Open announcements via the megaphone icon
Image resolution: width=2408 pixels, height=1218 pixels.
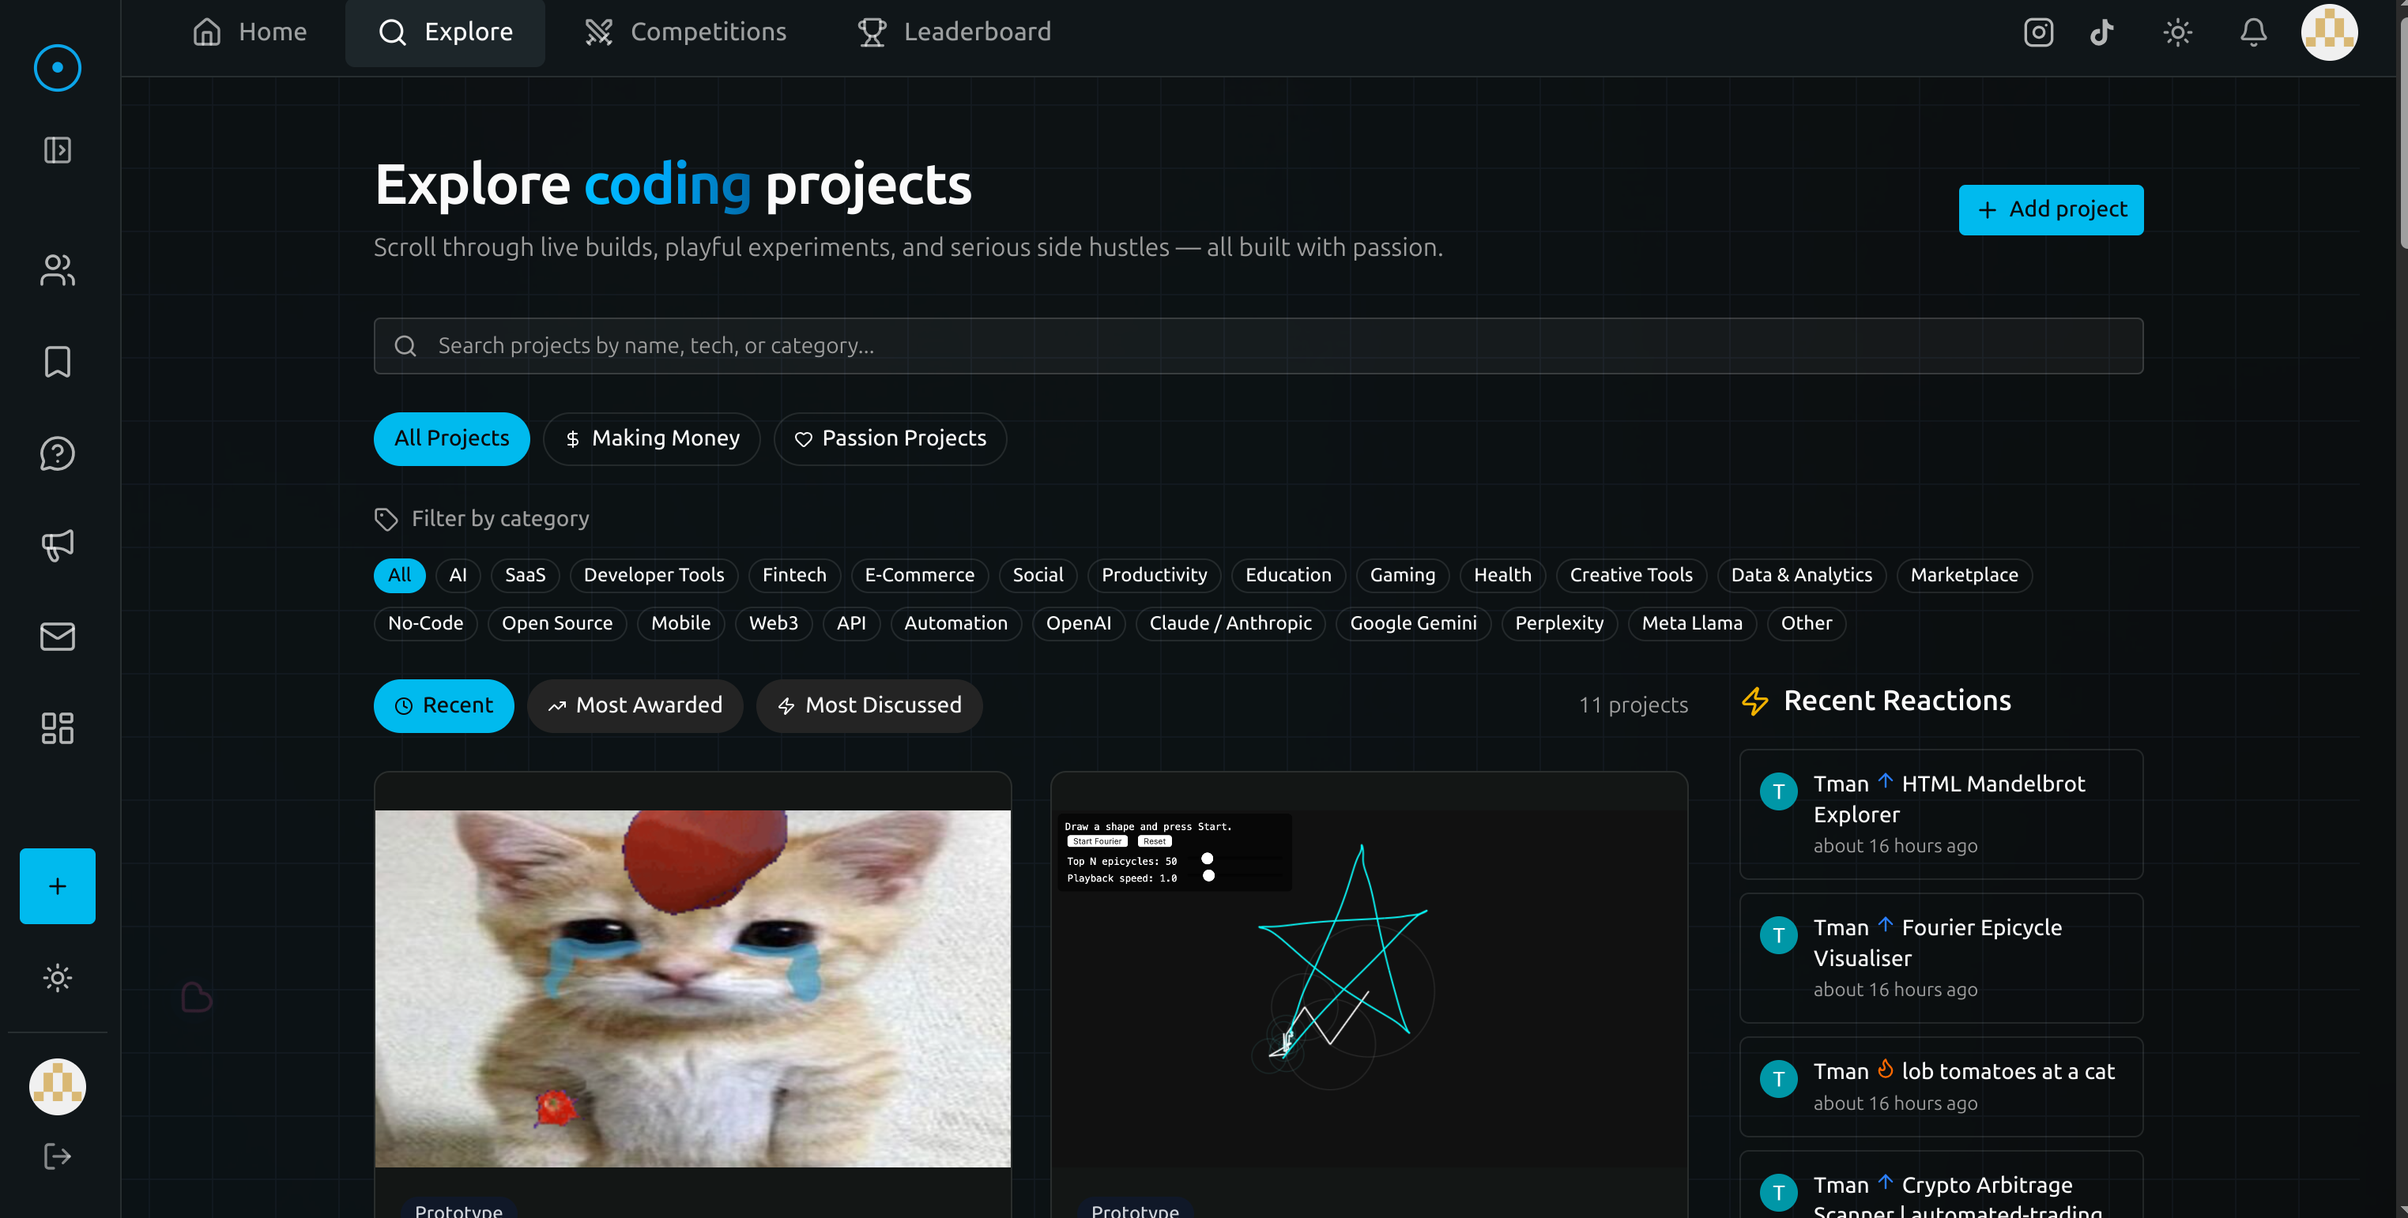click(56, 546)
